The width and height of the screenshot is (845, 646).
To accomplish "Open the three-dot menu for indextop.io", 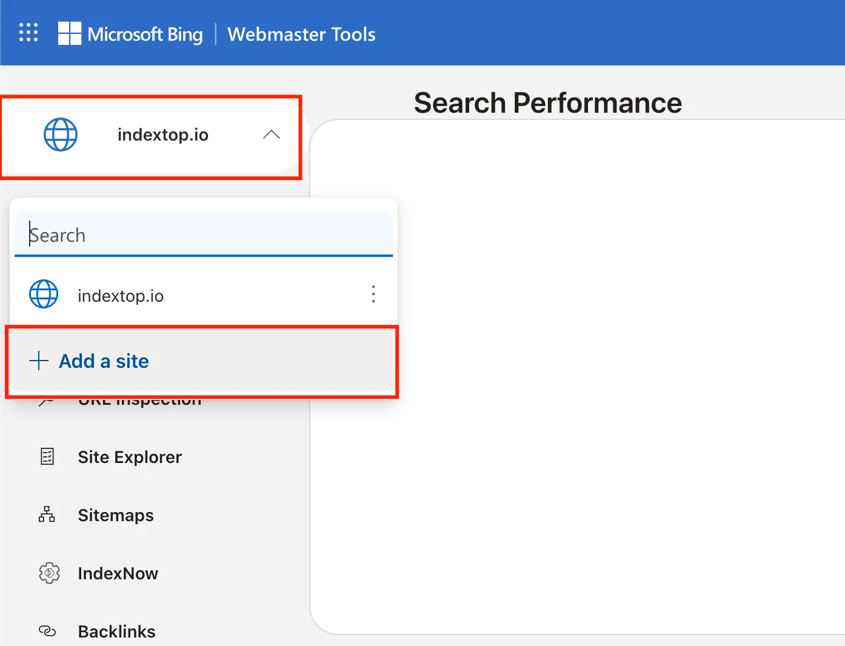I will tap(373, 295).
